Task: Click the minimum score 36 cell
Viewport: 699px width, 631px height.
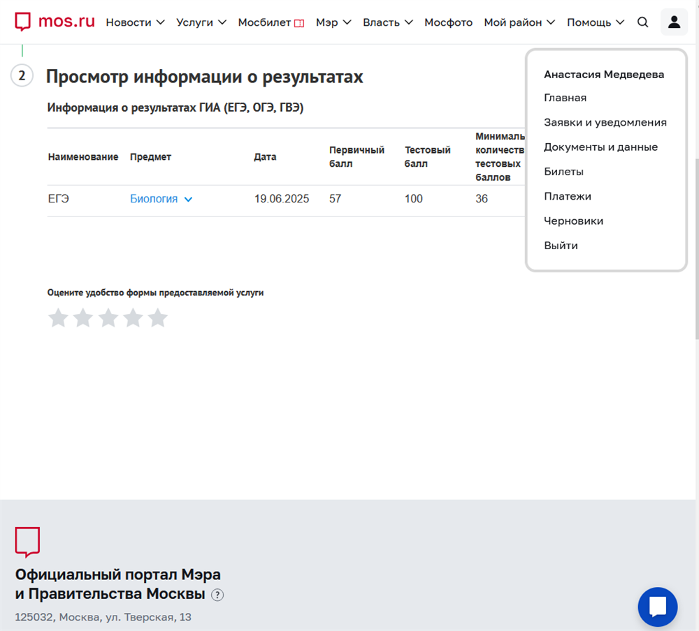Action: pos(482,199)
